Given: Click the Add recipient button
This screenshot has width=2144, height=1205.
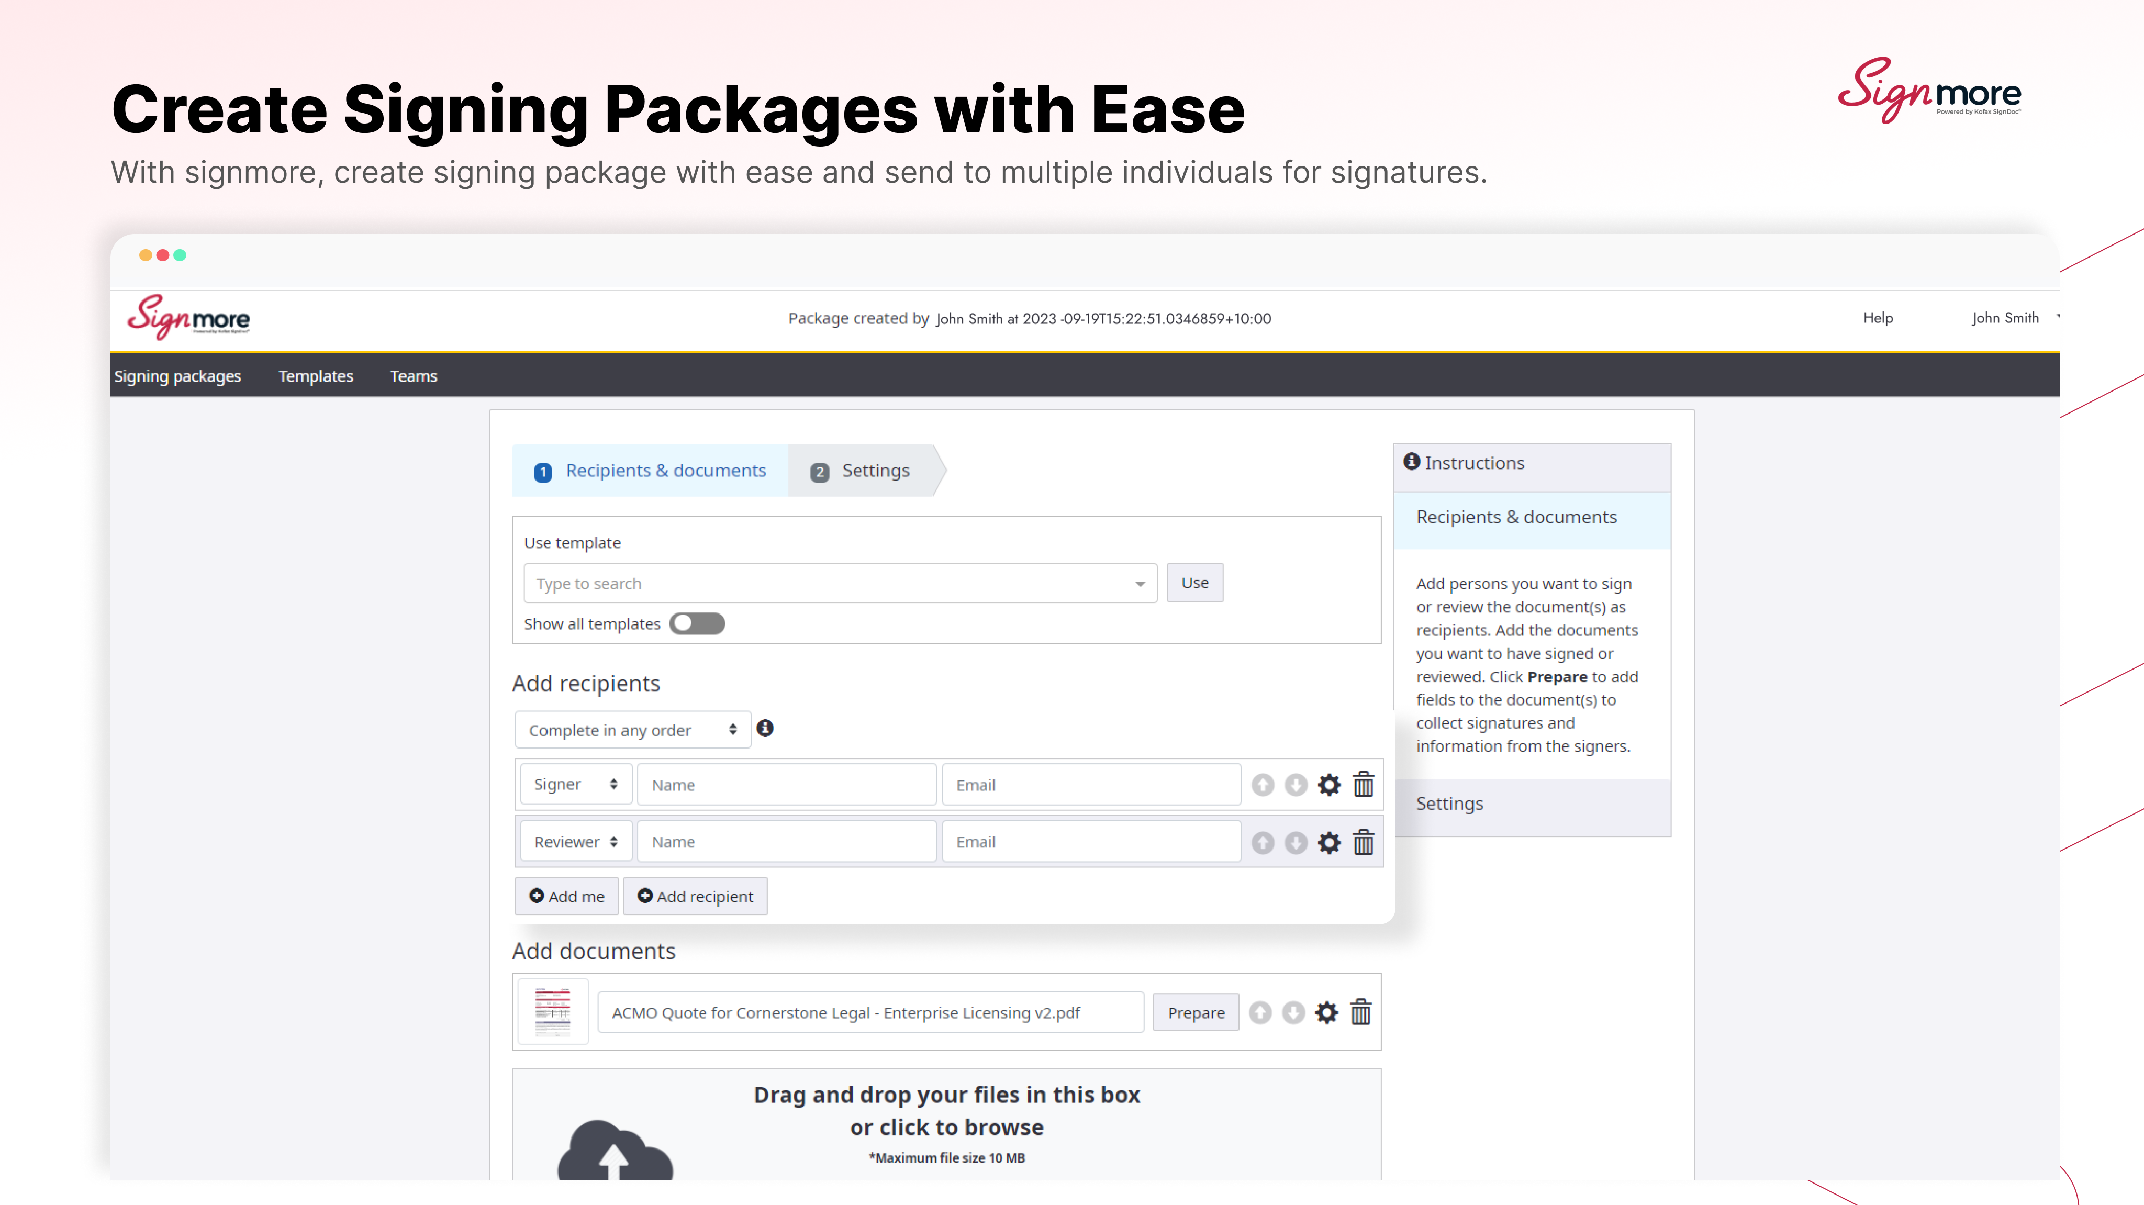Looking at the screenshot, I should click(695, 896).
